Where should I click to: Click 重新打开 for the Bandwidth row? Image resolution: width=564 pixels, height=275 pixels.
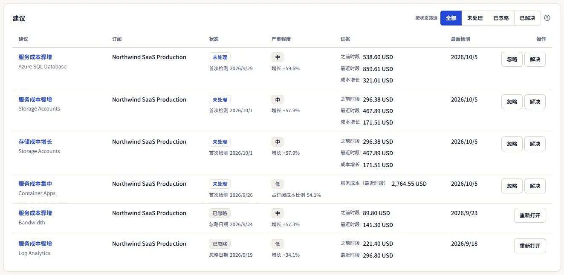click(x=530, y=215)
